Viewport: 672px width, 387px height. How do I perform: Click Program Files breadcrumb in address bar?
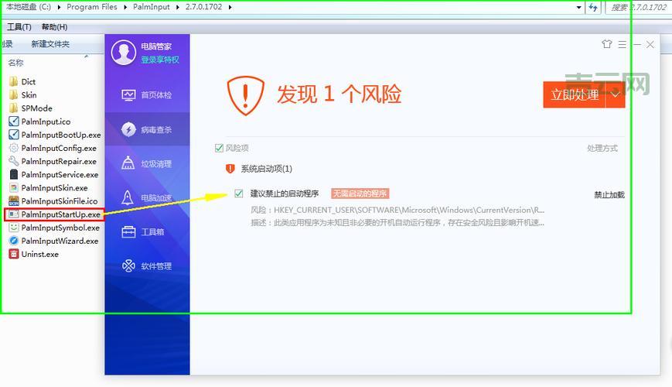92,7
